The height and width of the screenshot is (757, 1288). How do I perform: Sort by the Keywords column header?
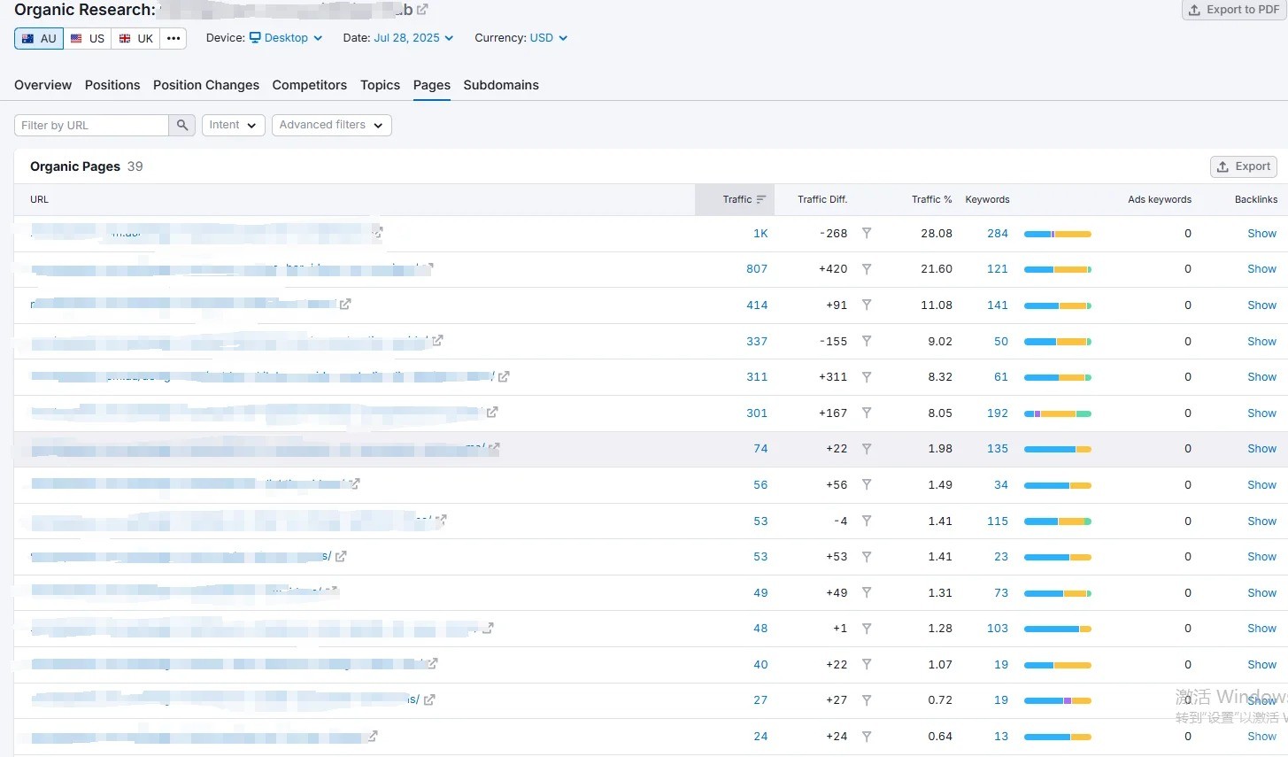coord(987,199)
